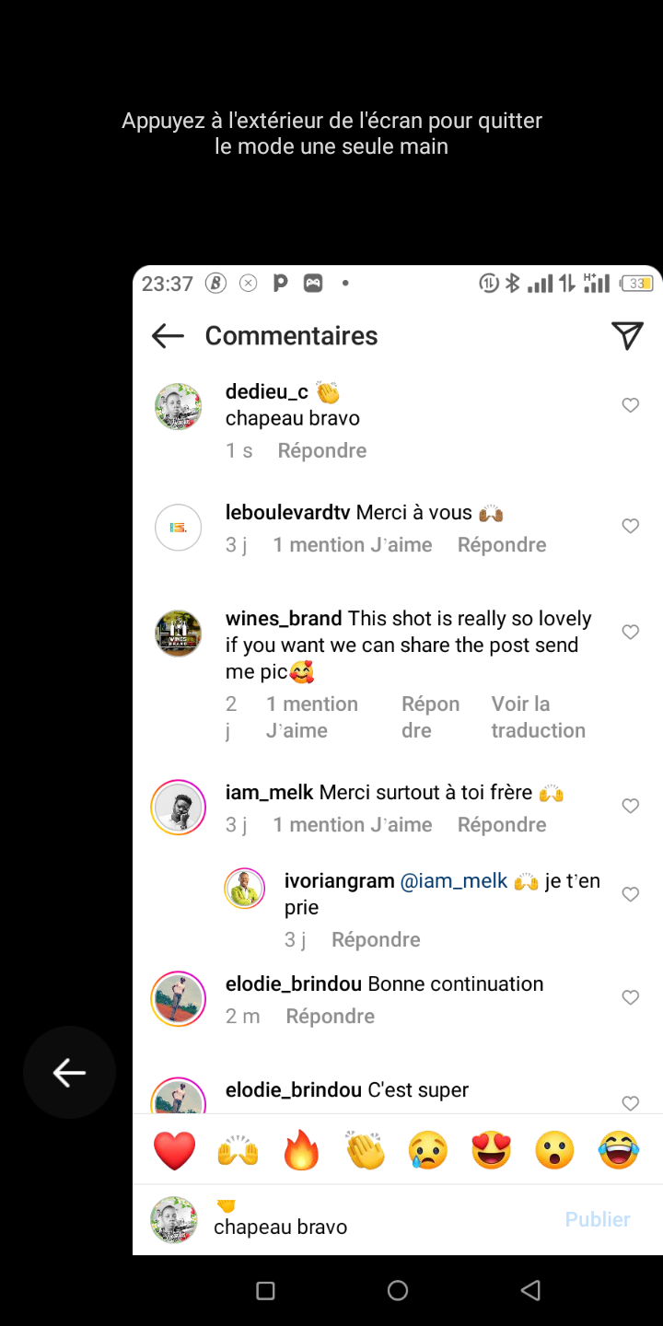Insert the laughing tears emoji
This screenshot has height=1326, width=663.
[618, 1151]
